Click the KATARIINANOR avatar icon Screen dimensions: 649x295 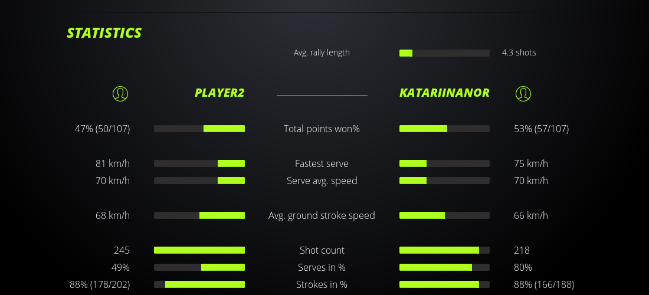(x=523, y=93)
